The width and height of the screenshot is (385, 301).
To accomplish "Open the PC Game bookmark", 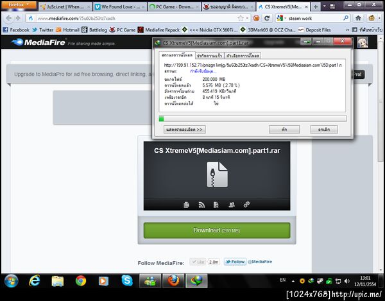I will click(123, 30).
